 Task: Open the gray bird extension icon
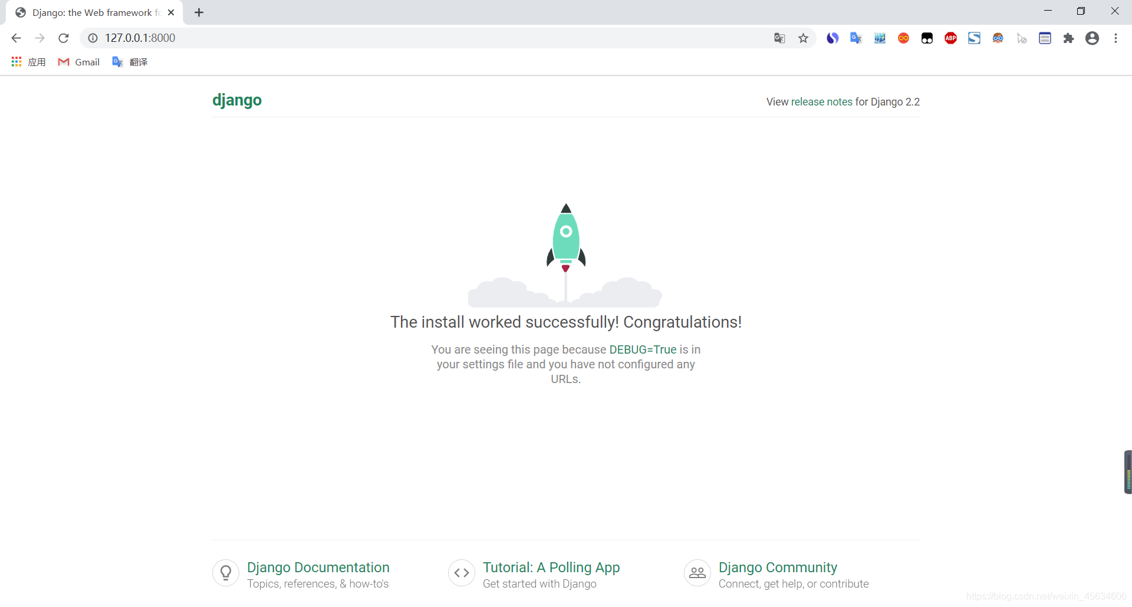[1022, 38]
